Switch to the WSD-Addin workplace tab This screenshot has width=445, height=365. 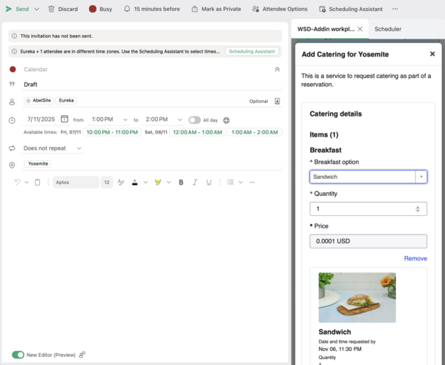(326, 29)
